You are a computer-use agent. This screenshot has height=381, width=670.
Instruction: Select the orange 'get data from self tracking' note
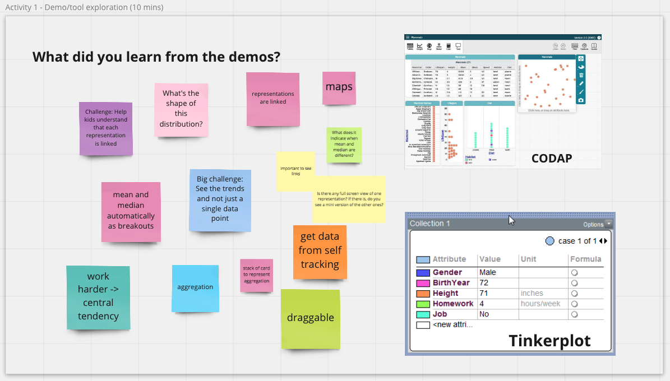pyautogui.click(x=320, y=251)
